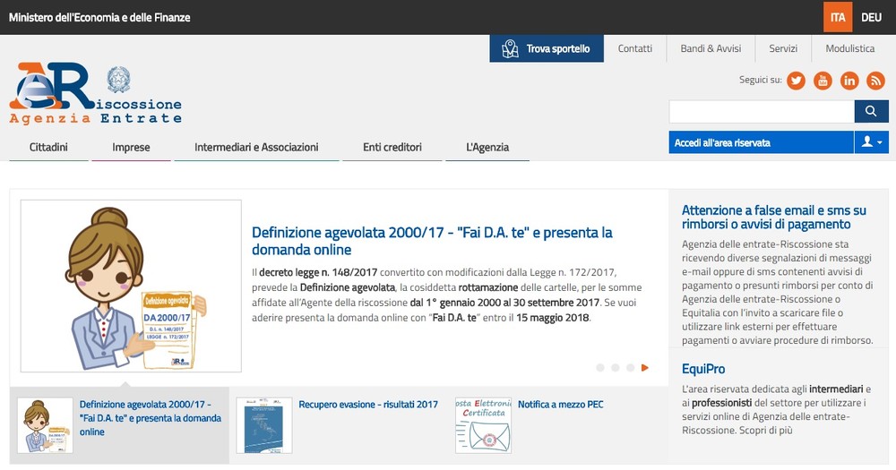Click the Twitter icon next to Seguici su
This screenshot has width=896, height=470.
tap(796, 81)
